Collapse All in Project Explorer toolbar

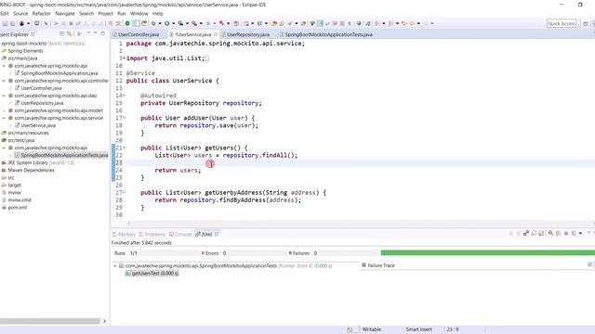coord(62,34)
